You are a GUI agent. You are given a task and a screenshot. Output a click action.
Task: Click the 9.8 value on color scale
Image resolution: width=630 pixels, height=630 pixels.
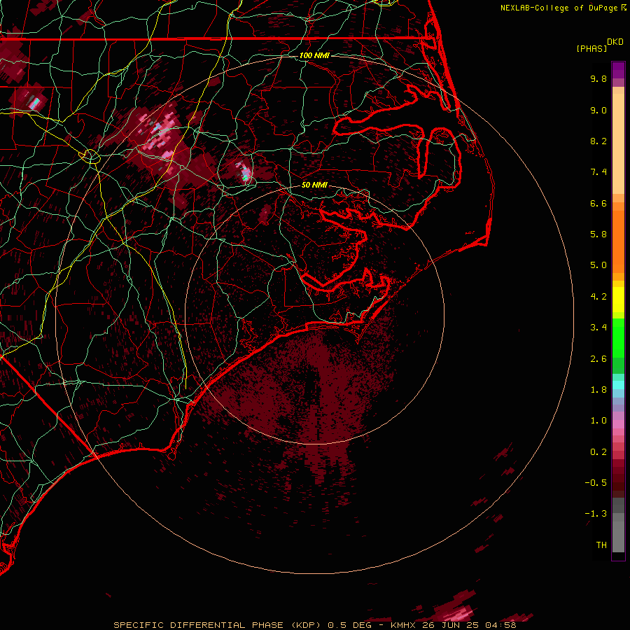tap(598, 78)
